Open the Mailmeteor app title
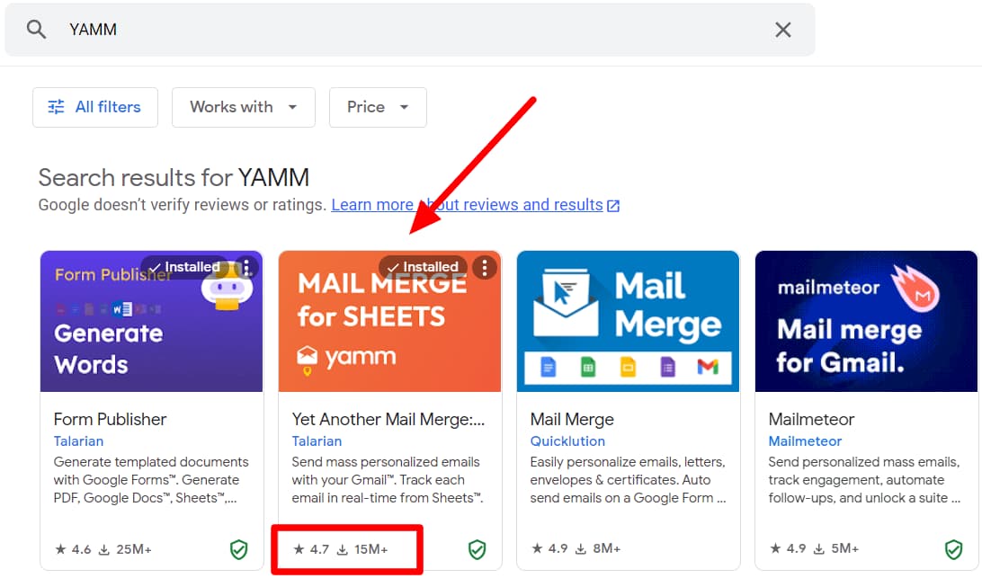 click(x=811, y=419)
